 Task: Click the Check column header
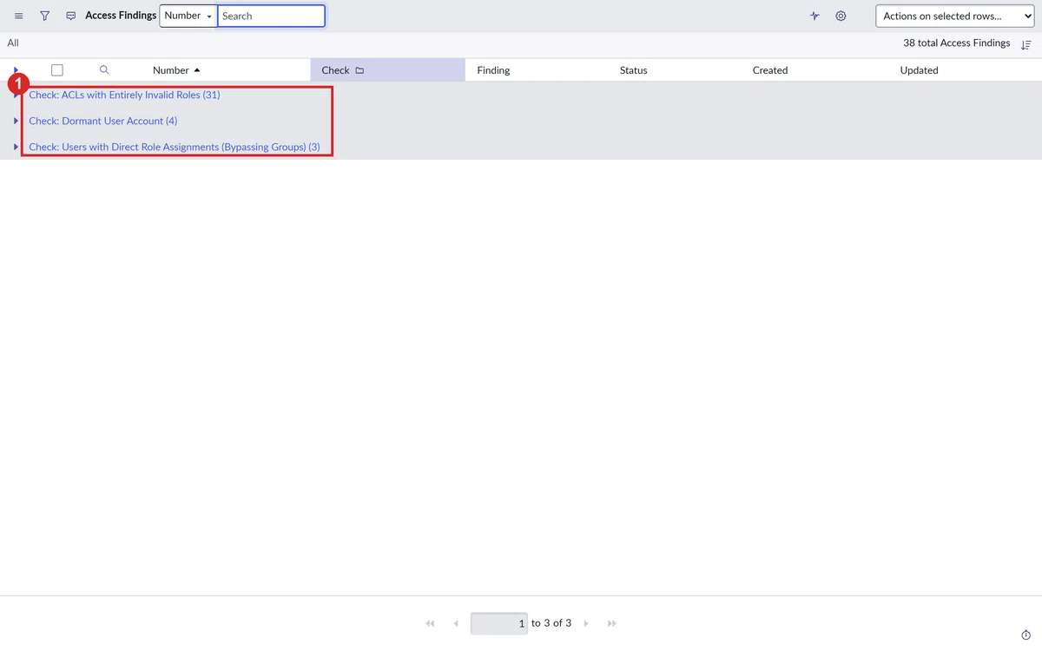tap(335, 70)
